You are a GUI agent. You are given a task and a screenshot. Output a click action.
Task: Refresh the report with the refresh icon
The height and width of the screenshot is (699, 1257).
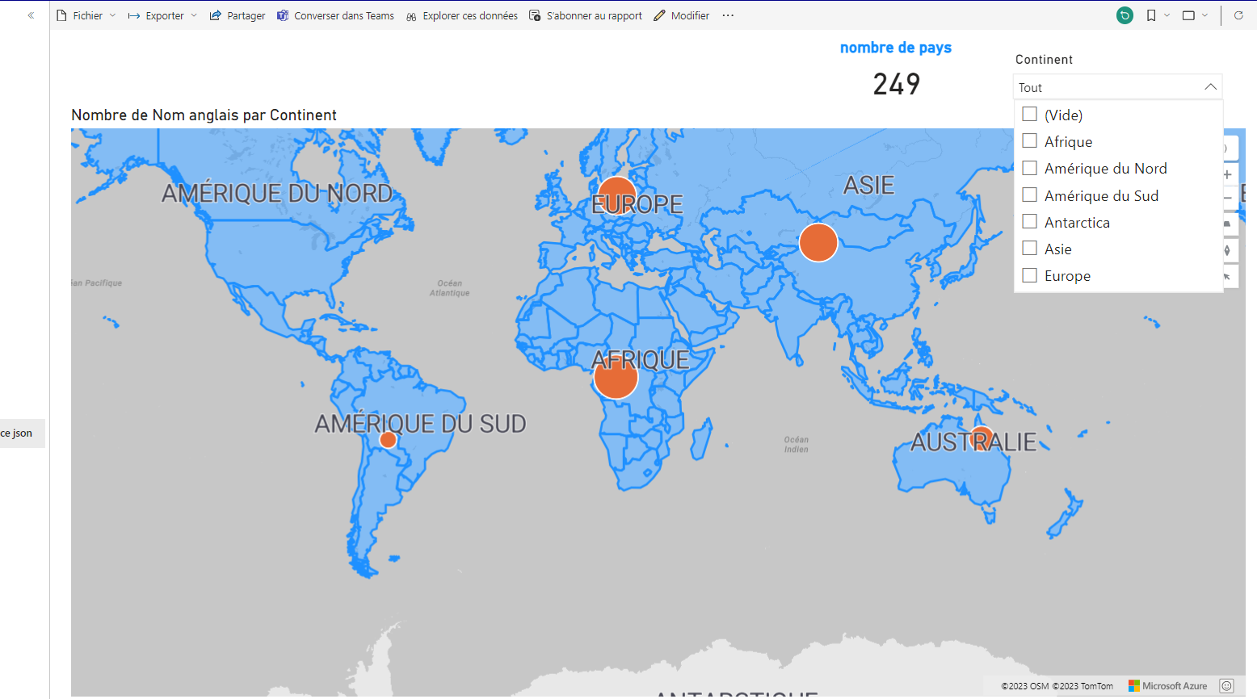(1238, 15)
